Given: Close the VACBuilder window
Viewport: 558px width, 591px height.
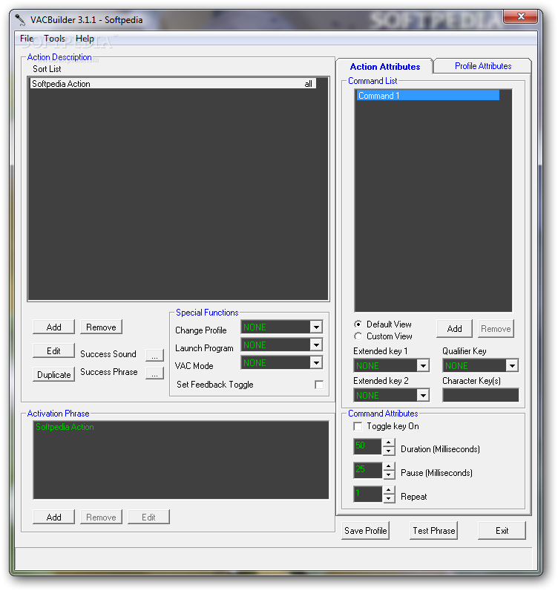Looking at the screenshot, I should 521,16.
